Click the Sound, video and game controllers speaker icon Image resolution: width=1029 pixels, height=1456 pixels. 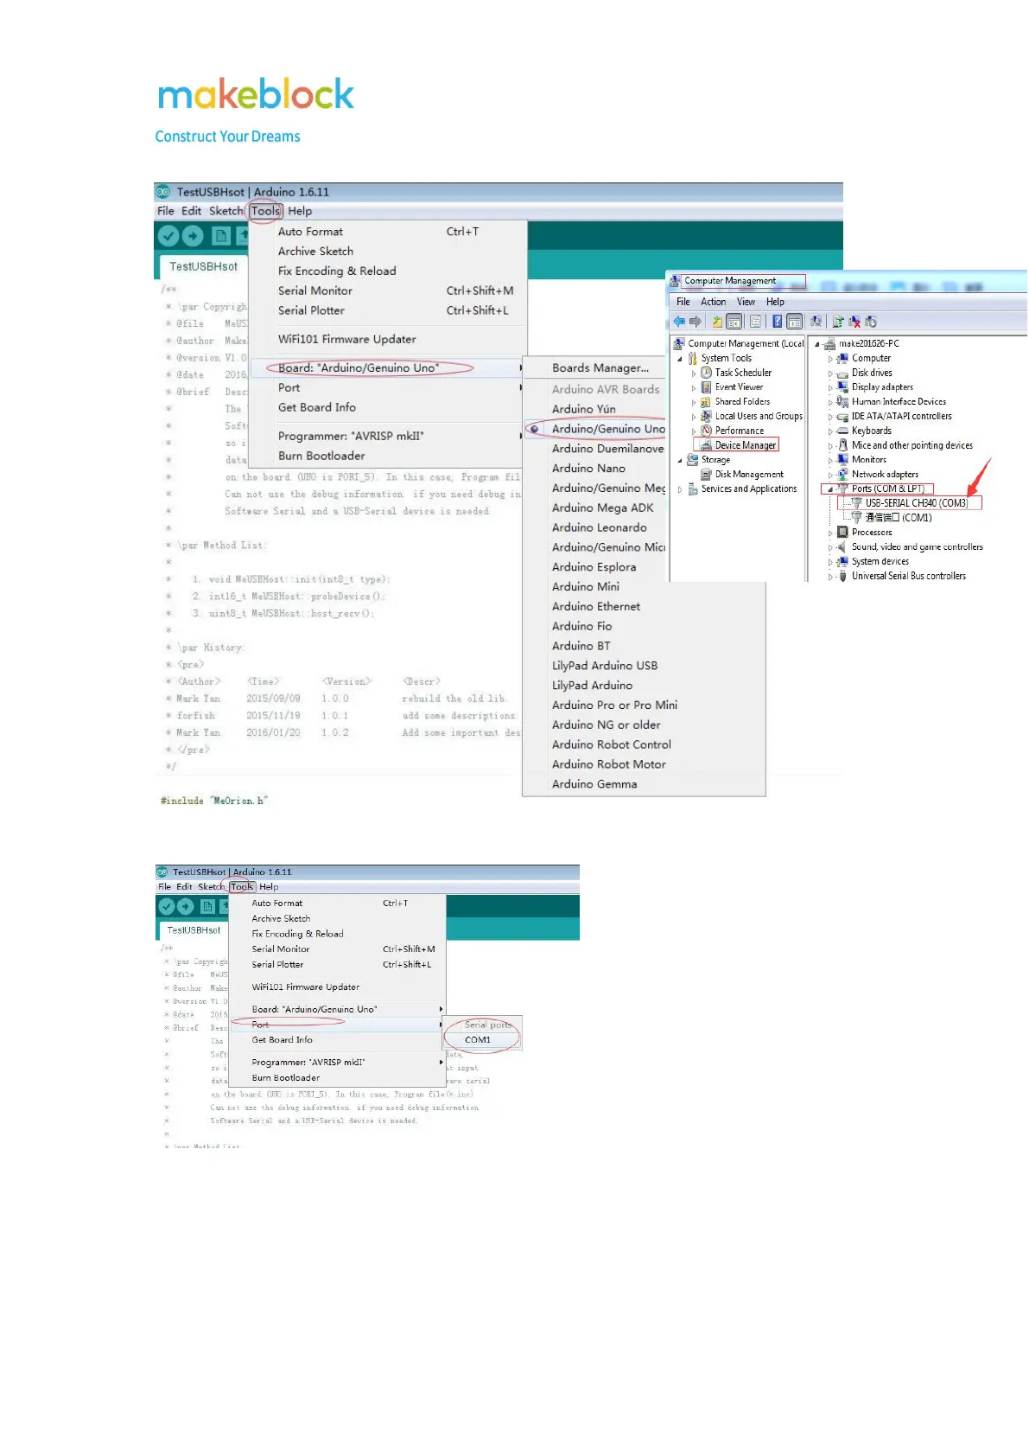pos(842,547)
